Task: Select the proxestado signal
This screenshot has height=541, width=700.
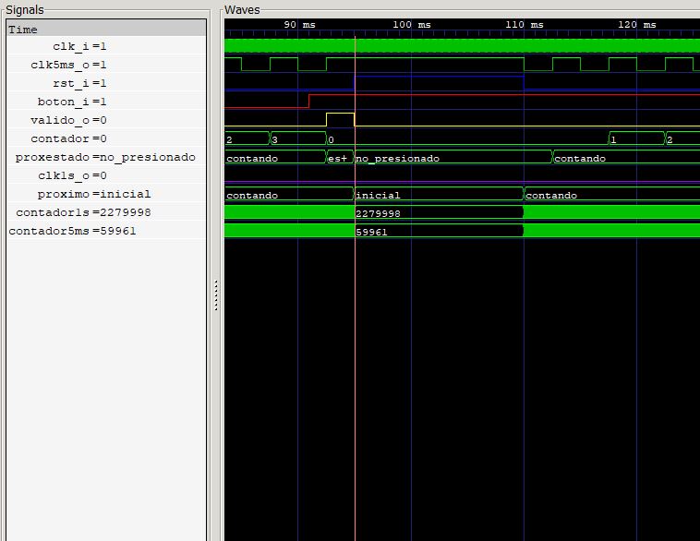Action: point(105,157)
